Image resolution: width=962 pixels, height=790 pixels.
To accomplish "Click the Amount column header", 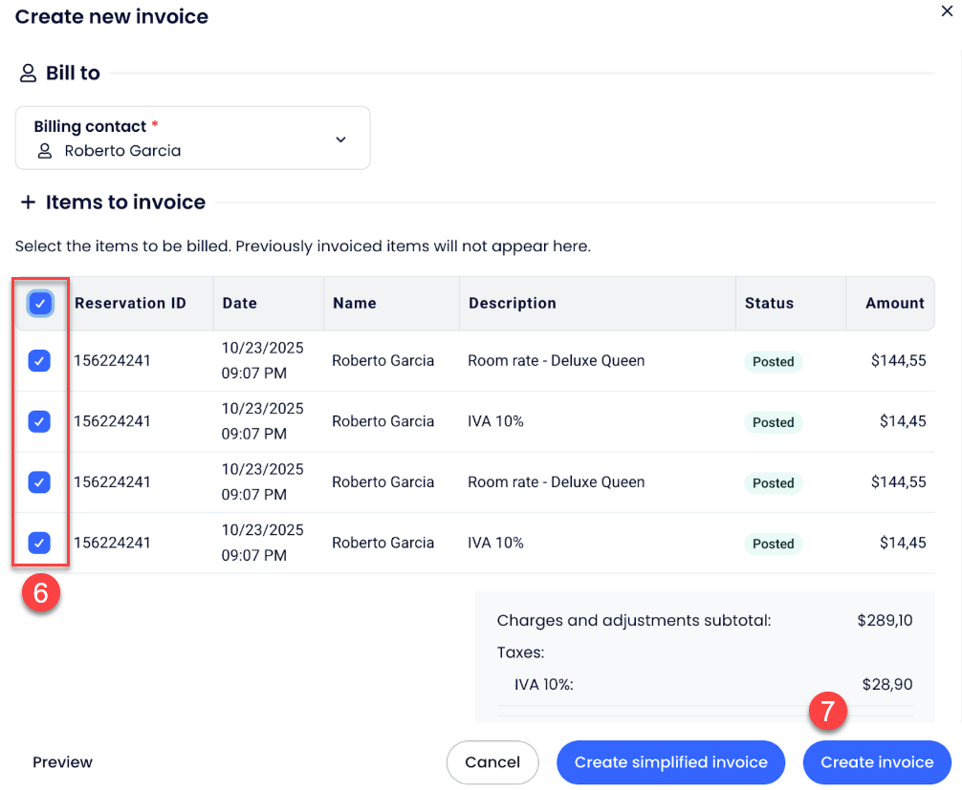I will pyautogui.click(x=894, y=304).
